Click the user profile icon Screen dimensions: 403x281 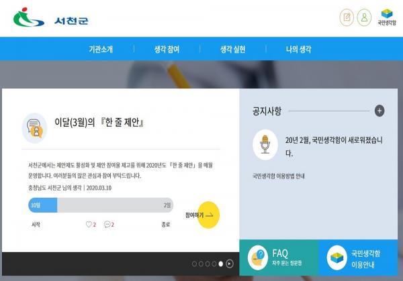364,17
